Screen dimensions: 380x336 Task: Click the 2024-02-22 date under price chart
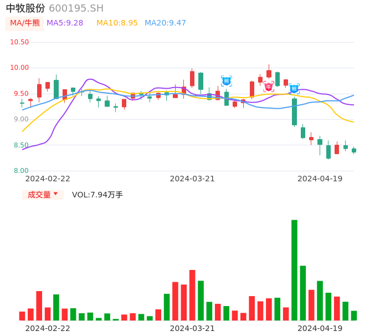pos(48,179)
